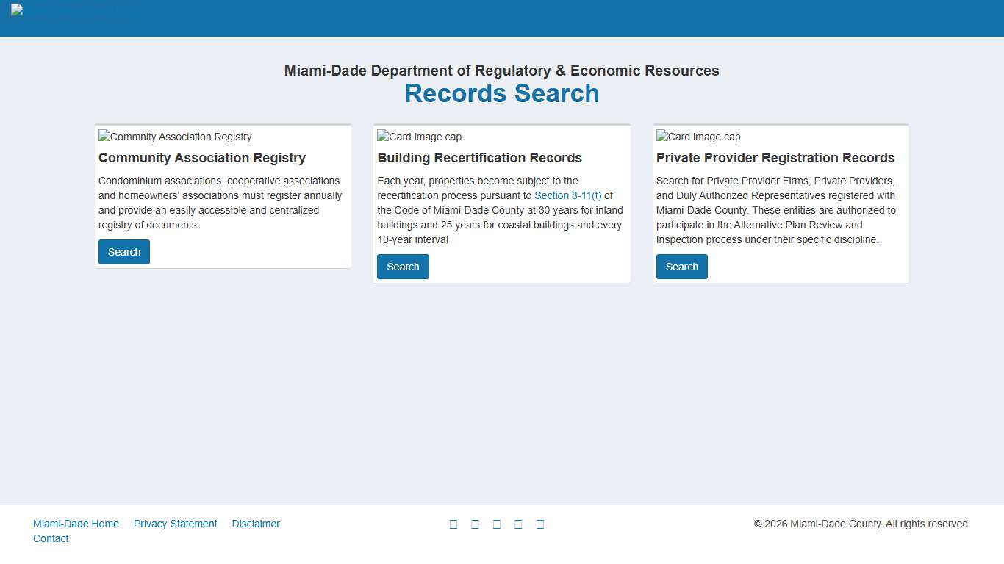Search Building Recertification Records
This screenshot has width=1004, height=564.
403,266
